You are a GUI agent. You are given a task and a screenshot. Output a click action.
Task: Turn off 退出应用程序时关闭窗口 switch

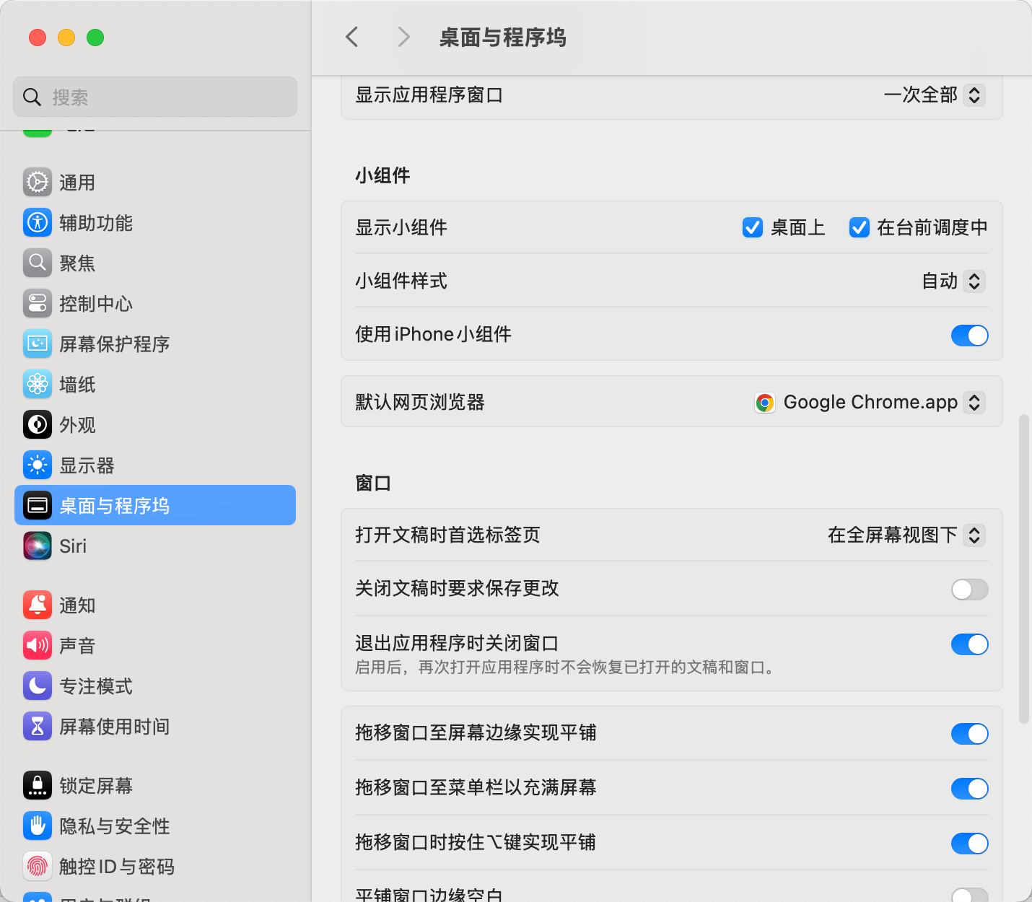pos(970,644)
